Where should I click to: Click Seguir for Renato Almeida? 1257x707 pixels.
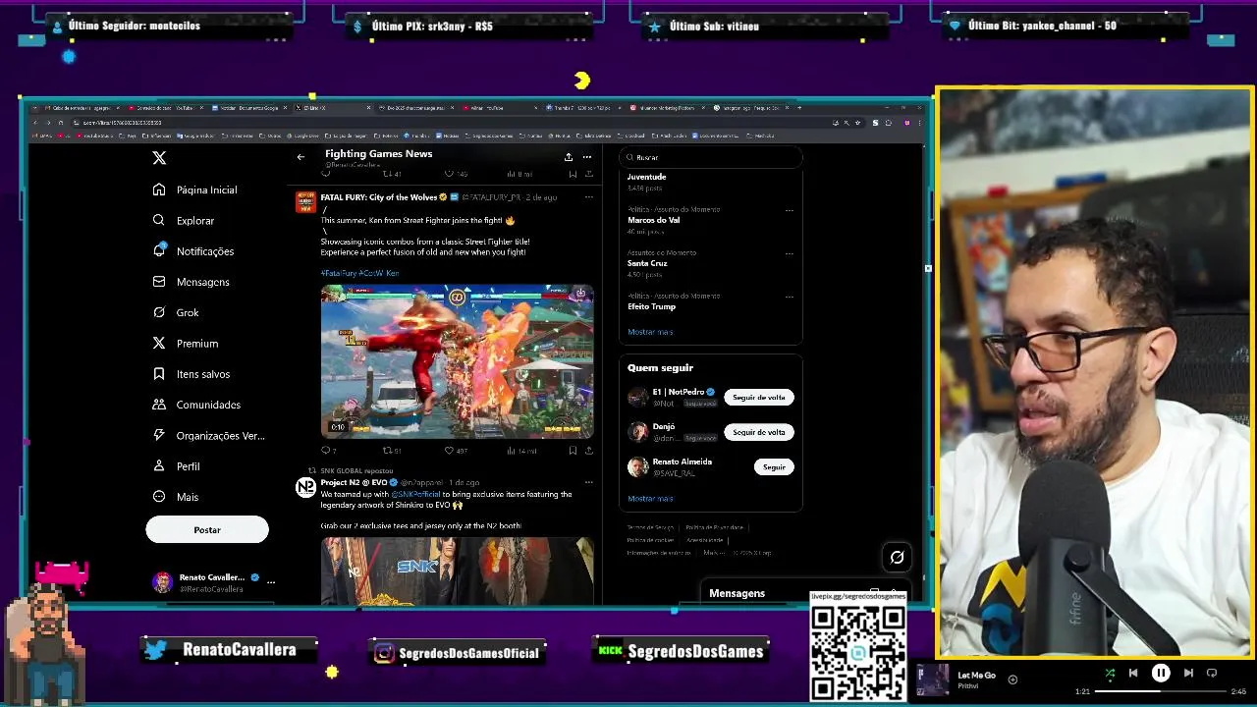click(x=774, y=467)
